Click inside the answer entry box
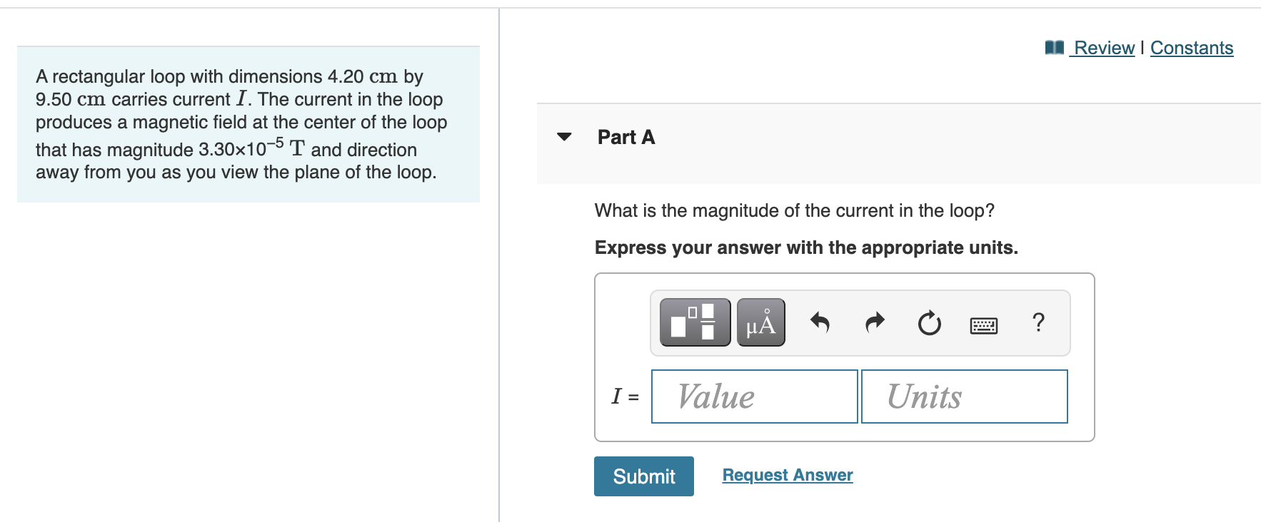Viewport: 1261px width, 522px height. 843,357
